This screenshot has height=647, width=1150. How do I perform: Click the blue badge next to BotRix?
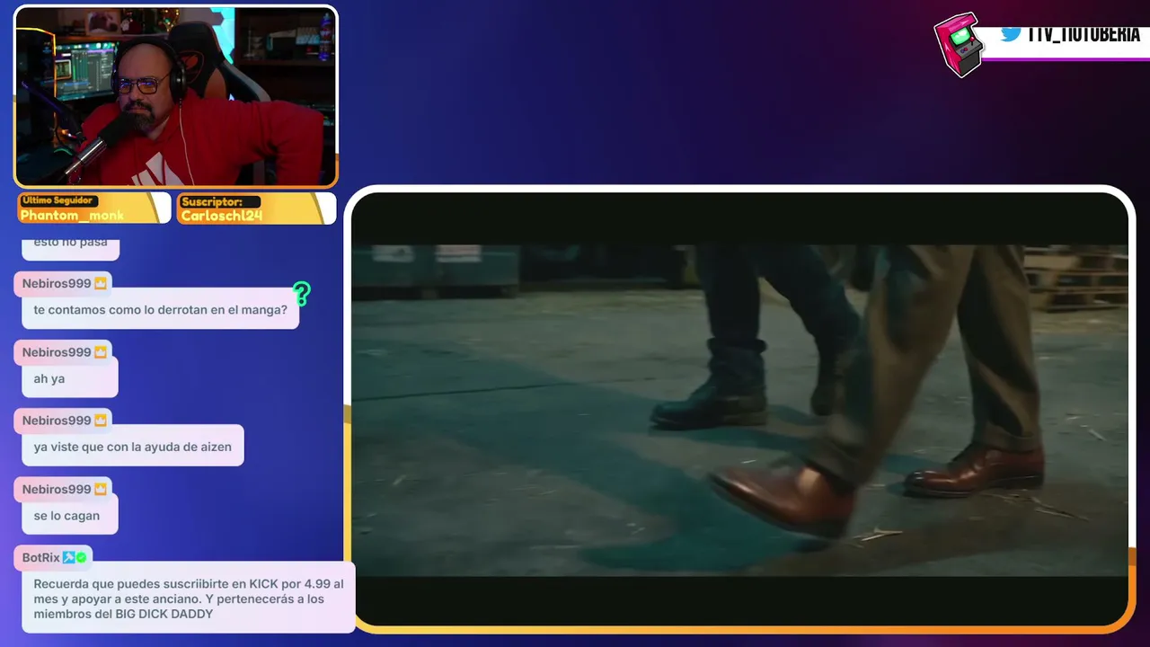click(68, 558)
